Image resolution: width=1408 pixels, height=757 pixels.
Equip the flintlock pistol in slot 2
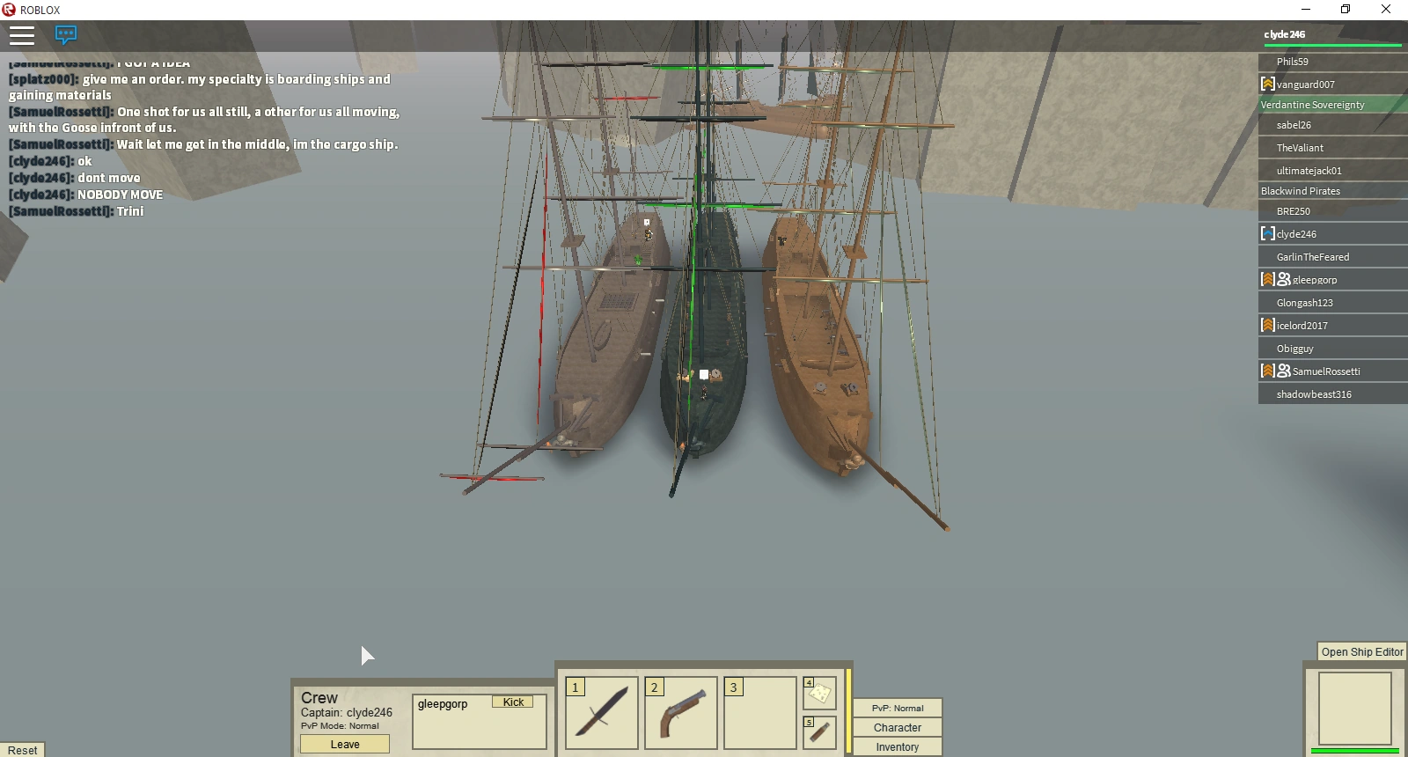[x=681, y=713]
